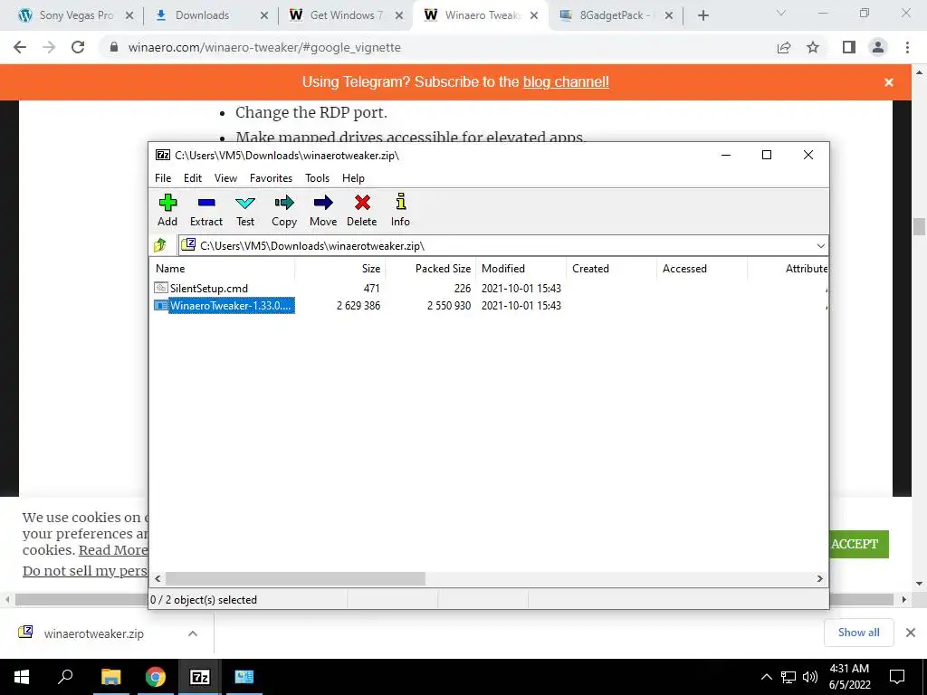Open a new Chrome tab
Viewport: 927px width, 695px height.
click(x=702, y=15)
